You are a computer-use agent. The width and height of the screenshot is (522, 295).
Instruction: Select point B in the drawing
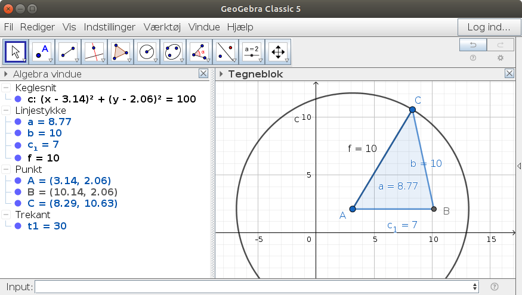pos(434,209)
